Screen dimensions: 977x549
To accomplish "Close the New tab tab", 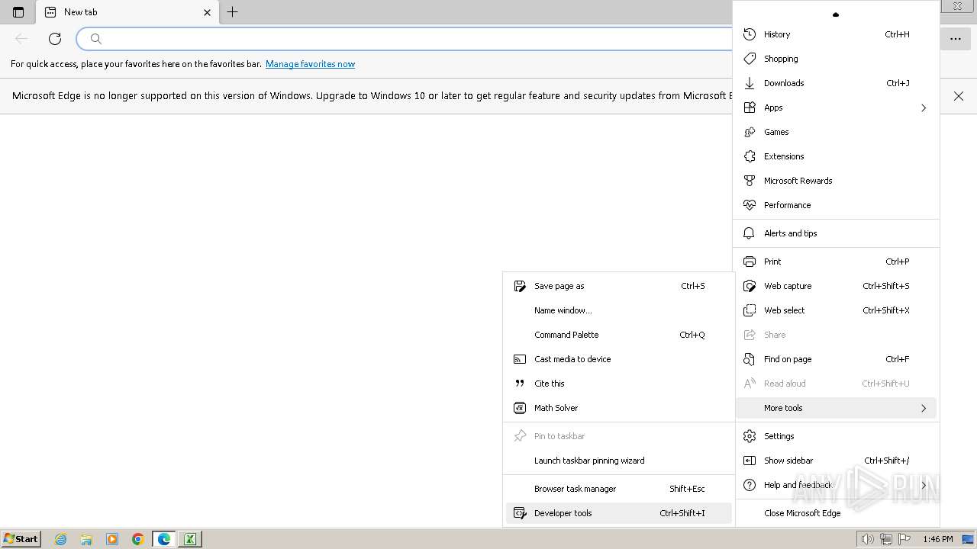I will click(207, 12).
